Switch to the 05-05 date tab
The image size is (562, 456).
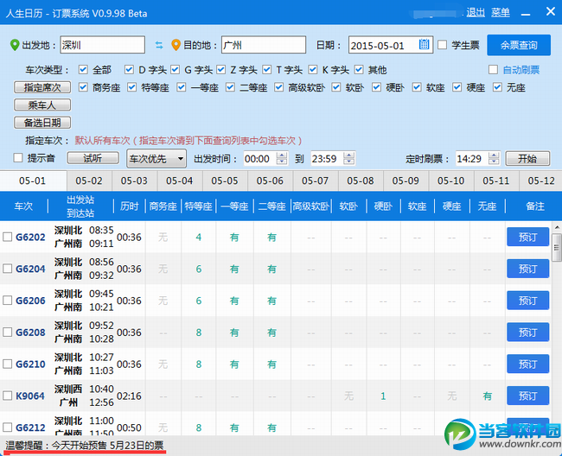click(225, 181)
